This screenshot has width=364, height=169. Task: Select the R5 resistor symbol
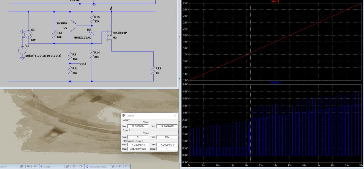70,56
